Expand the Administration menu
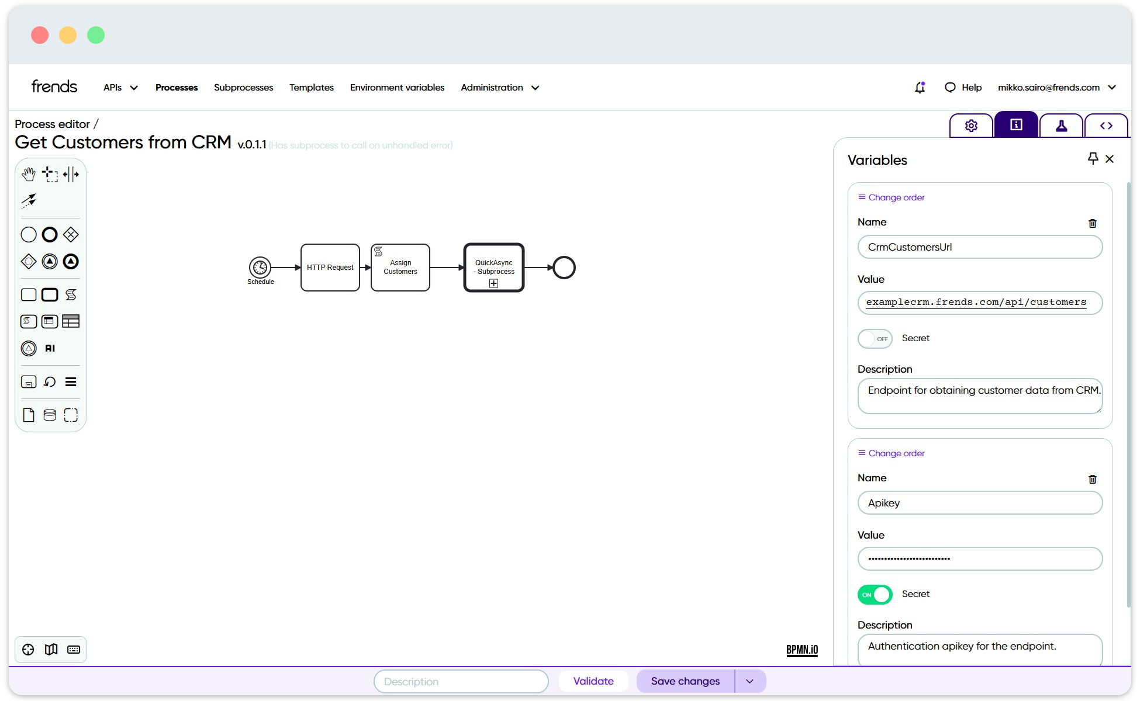The image size is (1140, 701). 499,87
